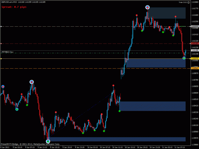Click the #9748621 buy order label
This screenshot has height=149, width=199.
click(7, 52)
